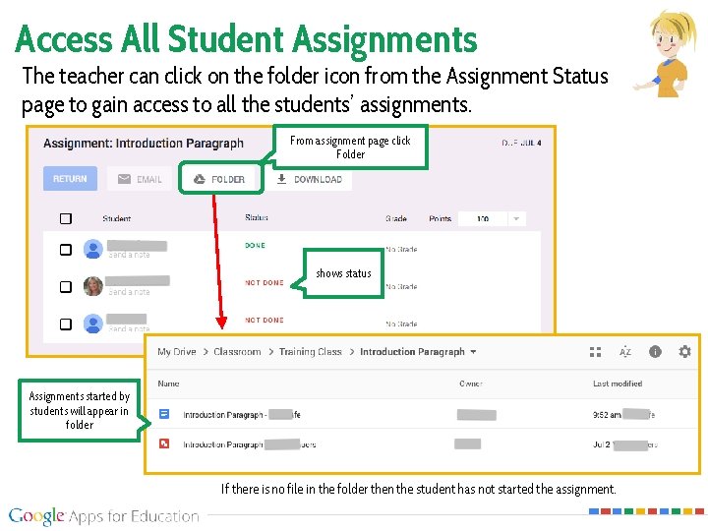
Task: Click 'Send a note' under third student
Action: pos(129,328)
